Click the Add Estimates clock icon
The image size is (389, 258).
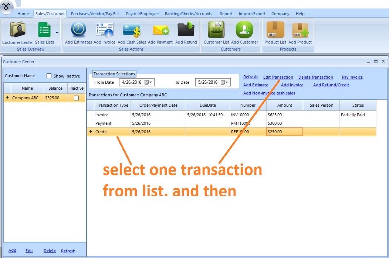tap(78, 30)
